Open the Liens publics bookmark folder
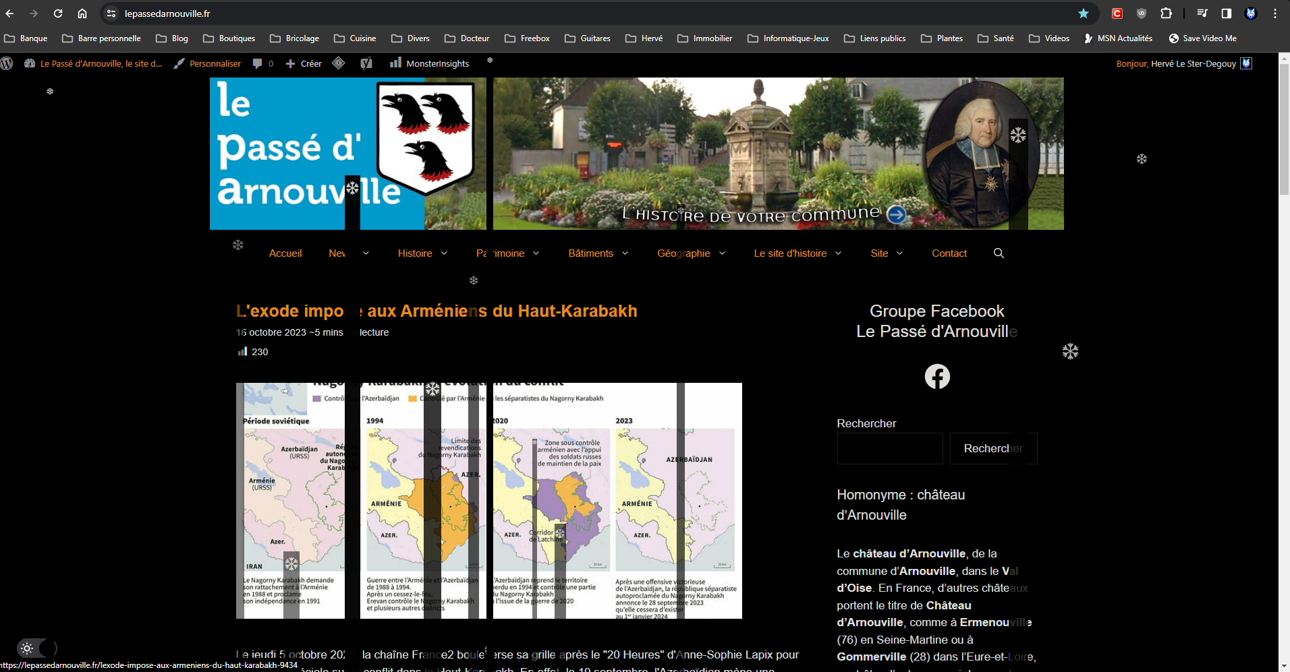This screenshot has width=1290, height=672. click(x=875, y=38)
